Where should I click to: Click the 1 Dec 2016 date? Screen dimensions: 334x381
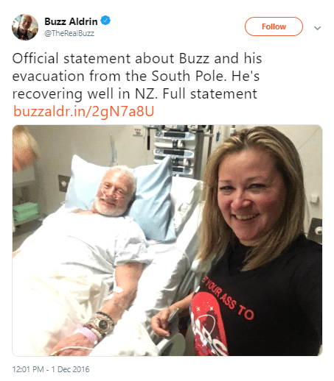tap(70, 369)
